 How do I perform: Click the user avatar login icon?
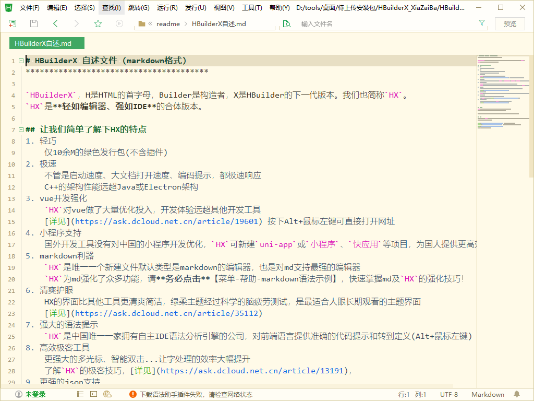click(x=19, y=395)
